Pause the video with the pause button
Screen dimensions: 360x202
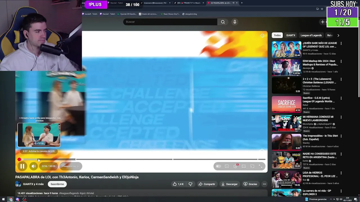coord(22,166)
